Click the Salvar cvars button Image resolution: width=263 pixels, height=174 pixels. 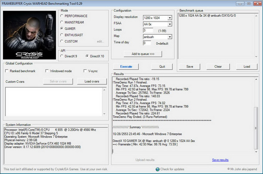pos(58,82)
